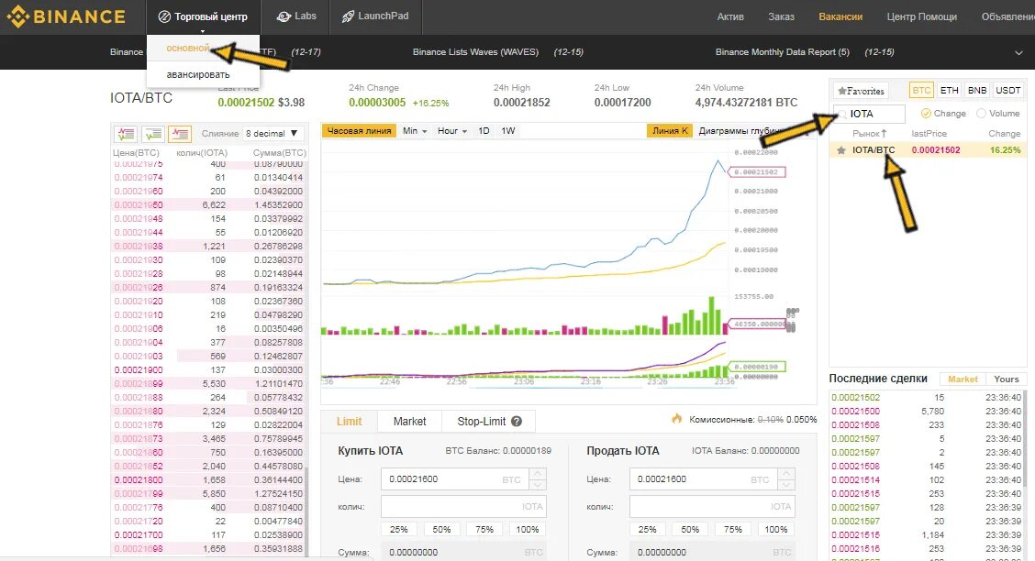Open Stop-Limit help question mark icon
This screenshot has height=561, width=1035.
click(517, 422)
